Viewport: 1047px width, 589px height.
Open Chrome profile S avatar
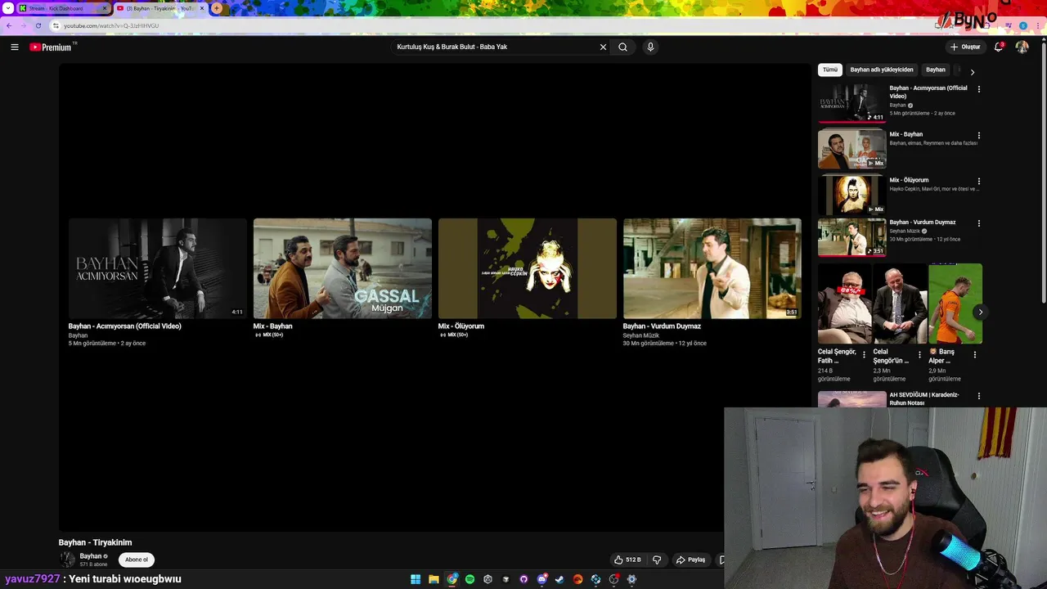pos(1022,25)
